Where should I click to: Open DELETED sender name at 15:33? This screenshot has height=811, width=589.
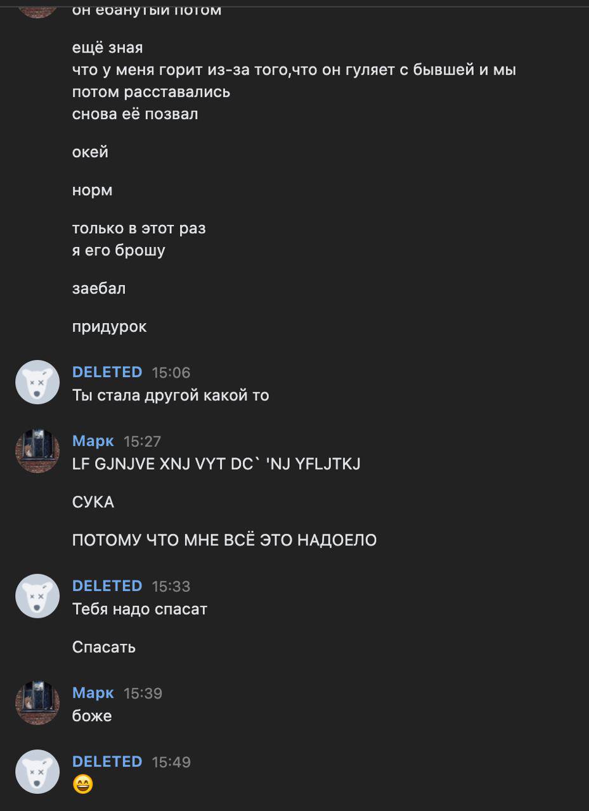pyautogui.click(x=107, y=586)
